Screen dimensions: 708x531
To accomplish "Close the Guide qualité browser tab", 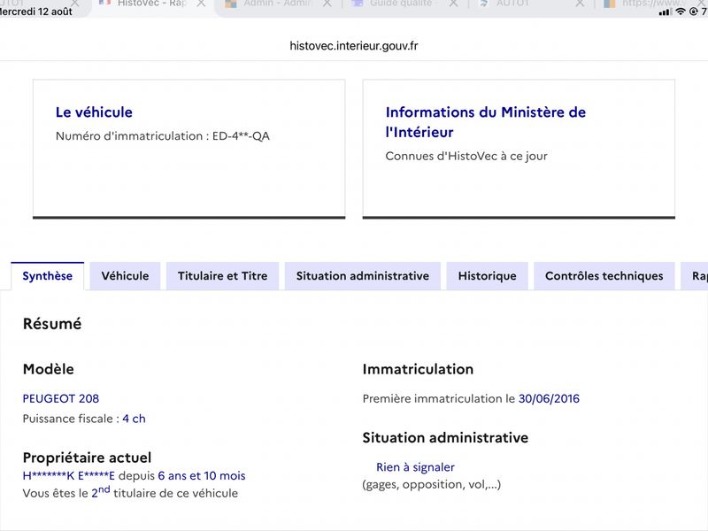I will click(x=454, y=4).
